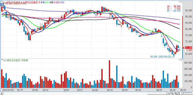Click the 80,000 price axis label
The width and height of the screenshot is (193, 95).
coord(188,29)
